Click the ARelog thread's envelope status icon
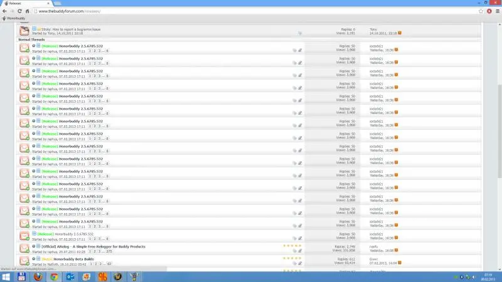The width and height of the screenshot is (502, 282). click(24, 248)
